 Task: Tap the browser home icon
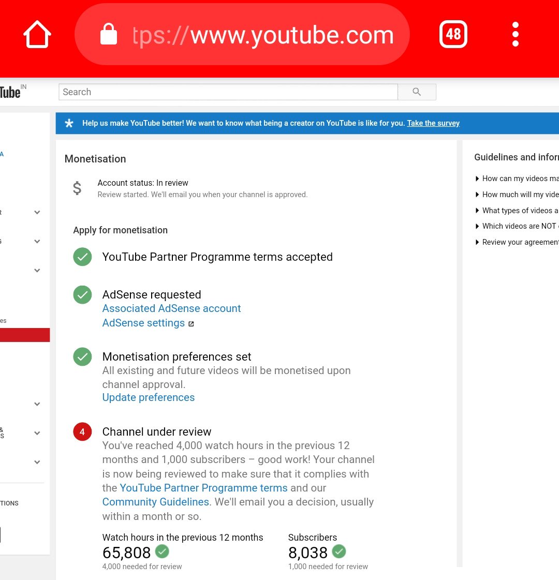coord(37,34)
